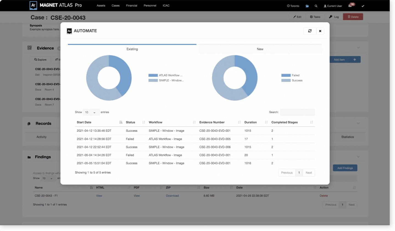Screen dimensions: 395x231
Task: Click the checkmark icon in top bar
Action: [363, 6]
